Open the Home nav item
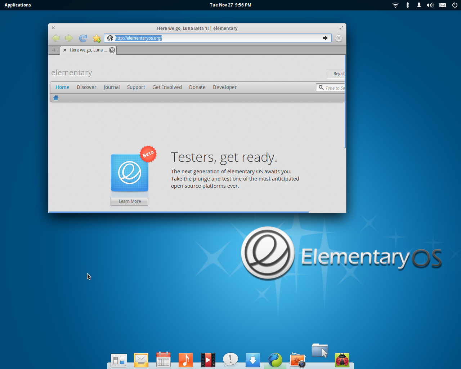 click(62, 87)
